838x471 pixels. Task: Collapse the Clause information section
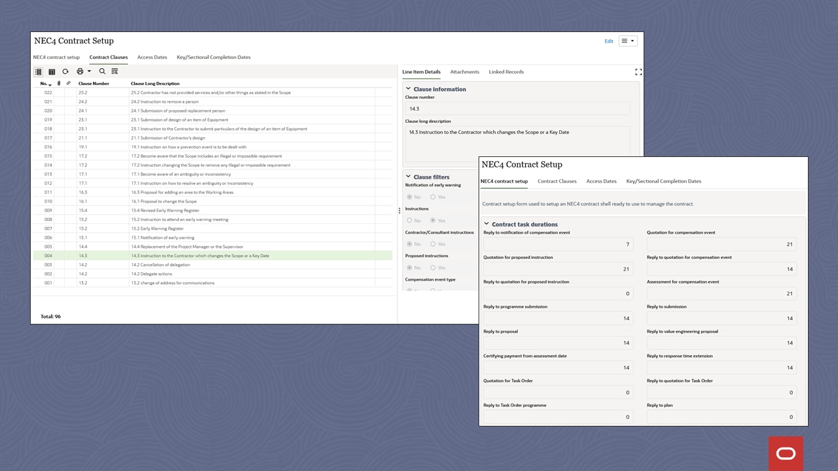click(407, 89)
